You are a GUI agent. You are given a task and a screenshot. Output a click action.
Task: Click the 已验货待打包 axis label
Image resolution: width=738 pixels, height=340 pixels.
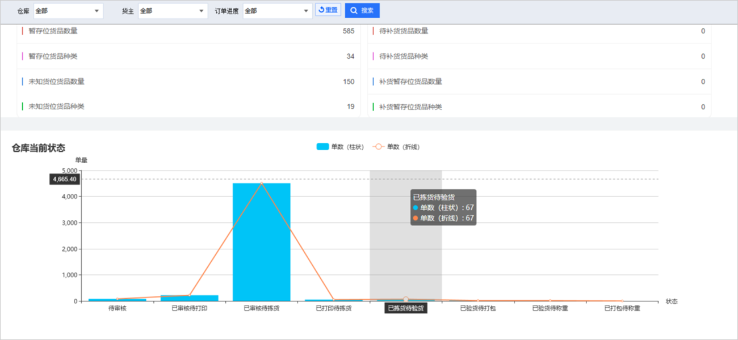pos(477,309)
